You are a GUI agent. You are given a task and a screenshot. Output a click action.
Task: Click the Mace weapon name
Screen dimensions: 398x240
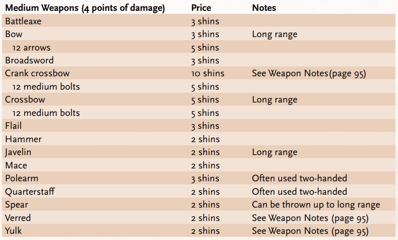click(x=16, y=165)
